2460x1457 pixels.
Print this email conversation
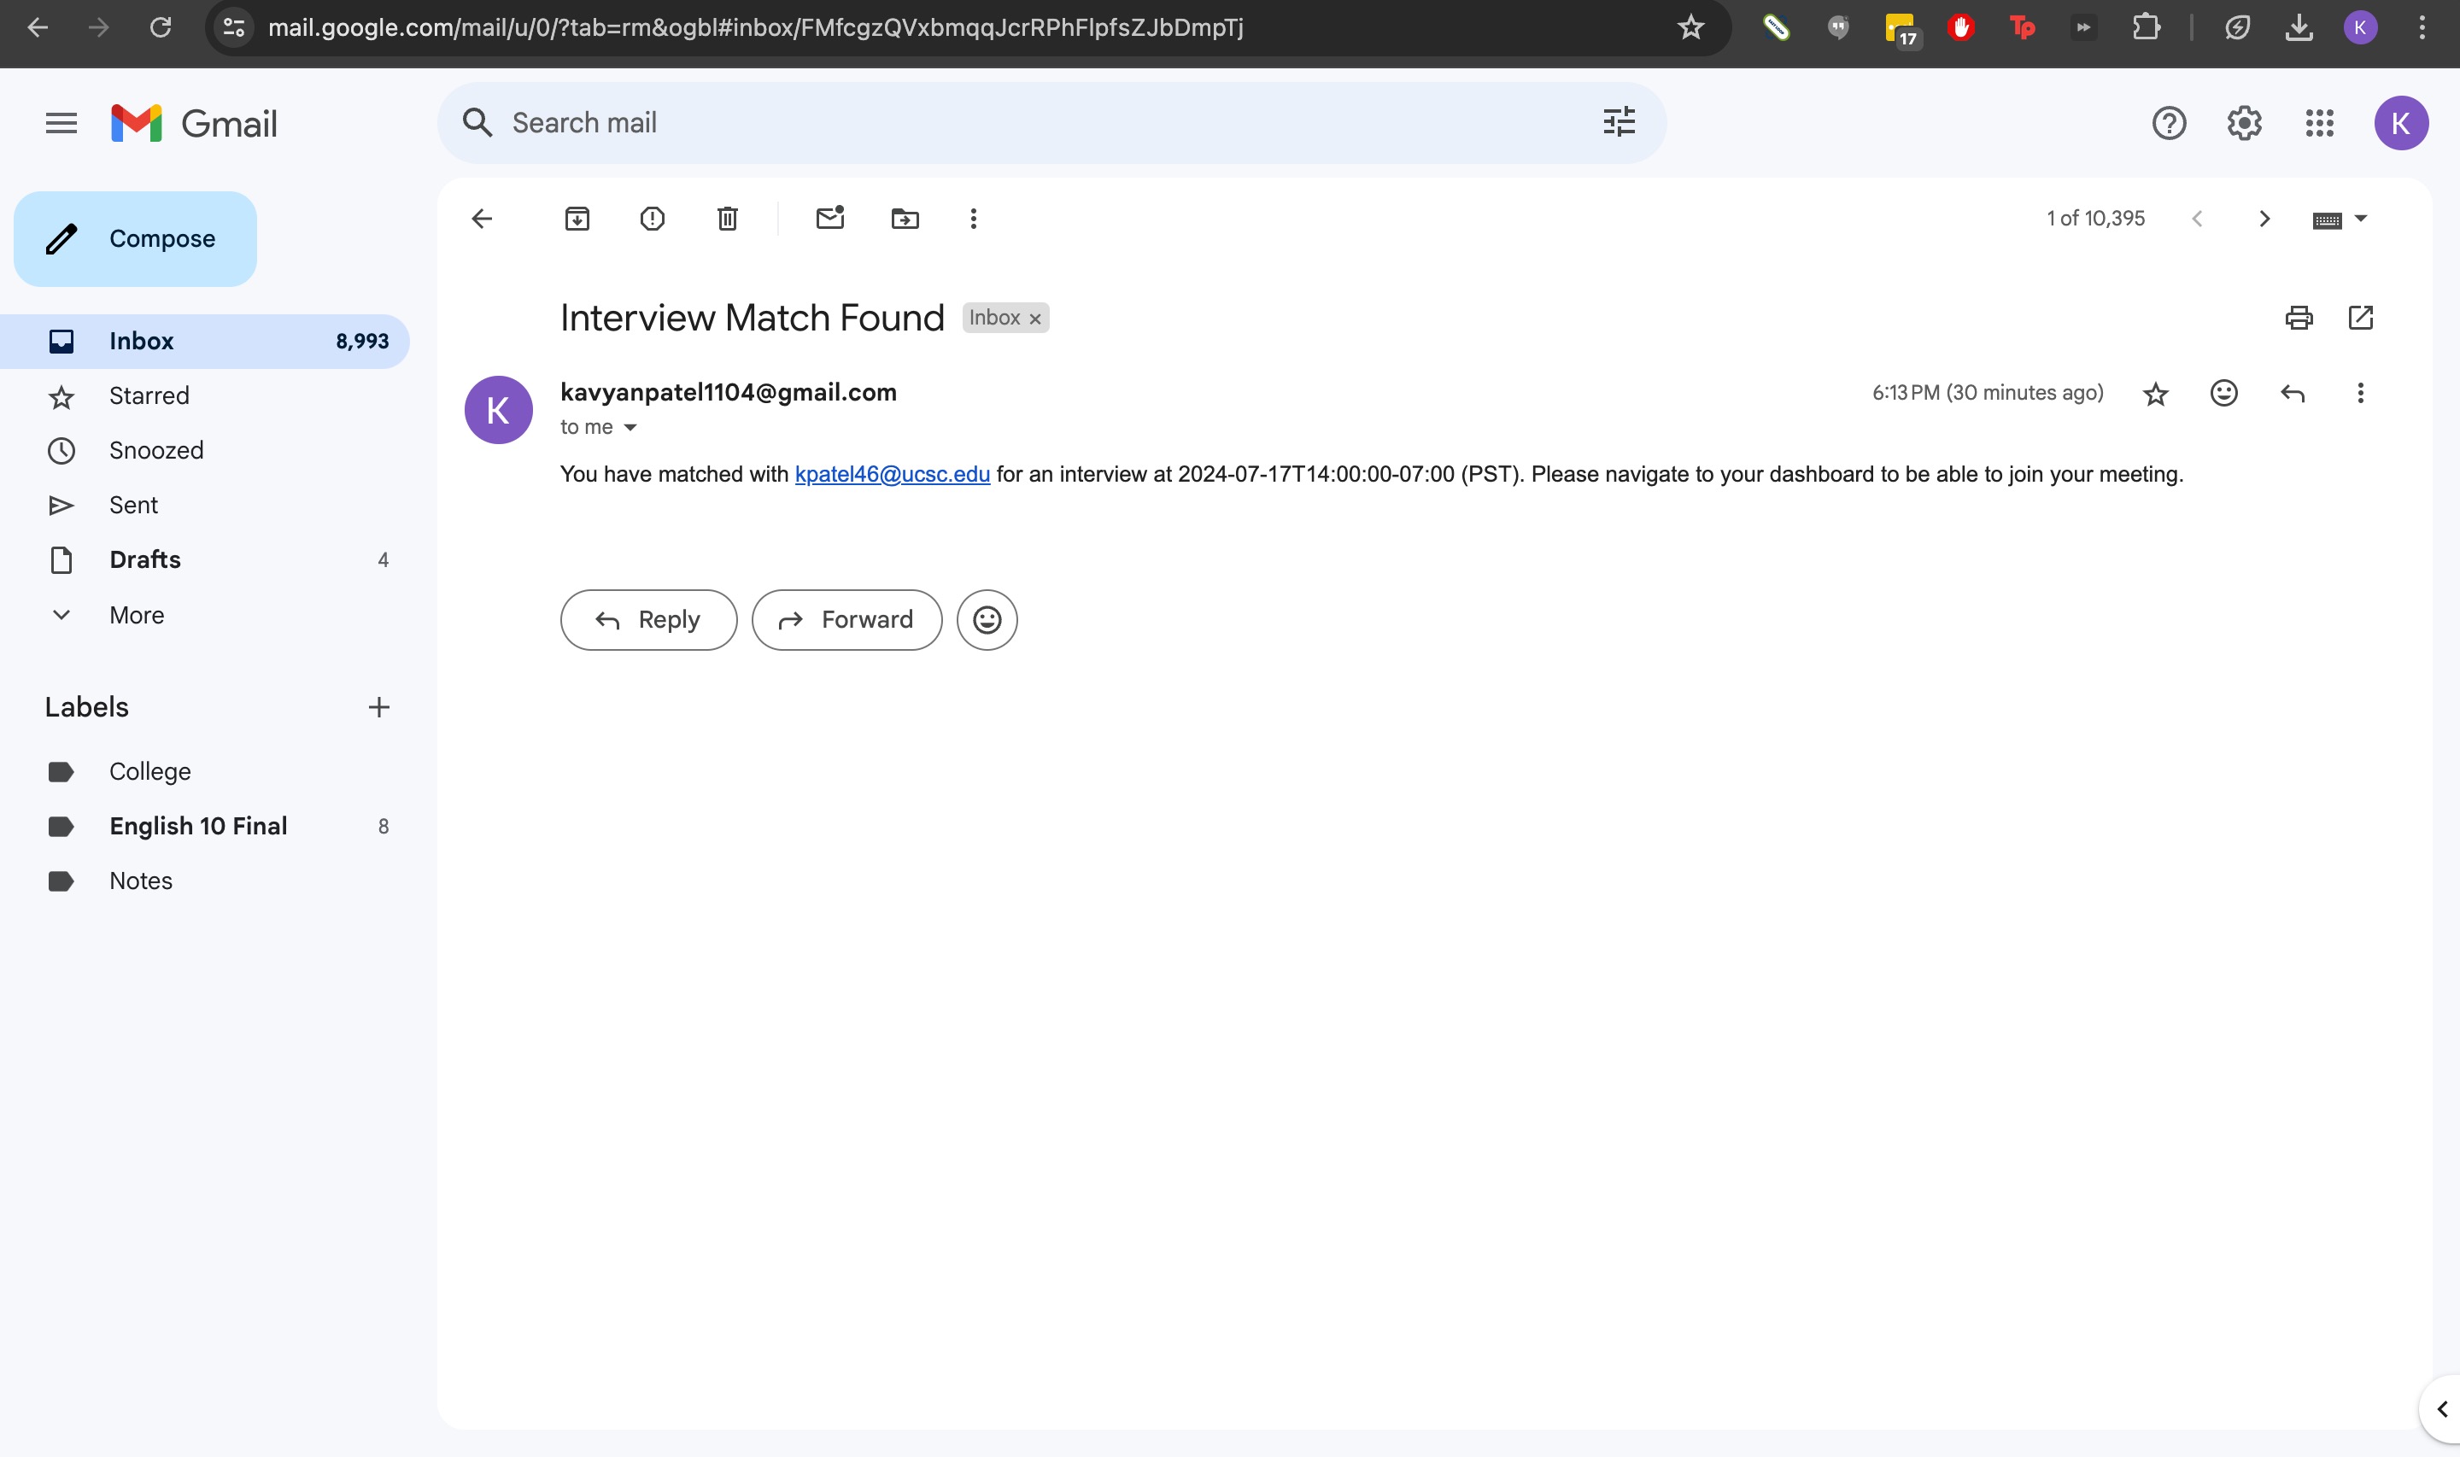tap(2298, 318)
